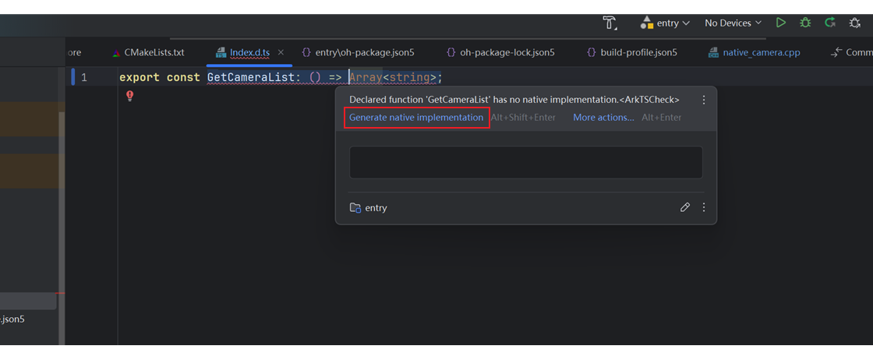Close the Index.d.ts tab
This screenshot has width=873, height=360.
[x=281, y=53]
